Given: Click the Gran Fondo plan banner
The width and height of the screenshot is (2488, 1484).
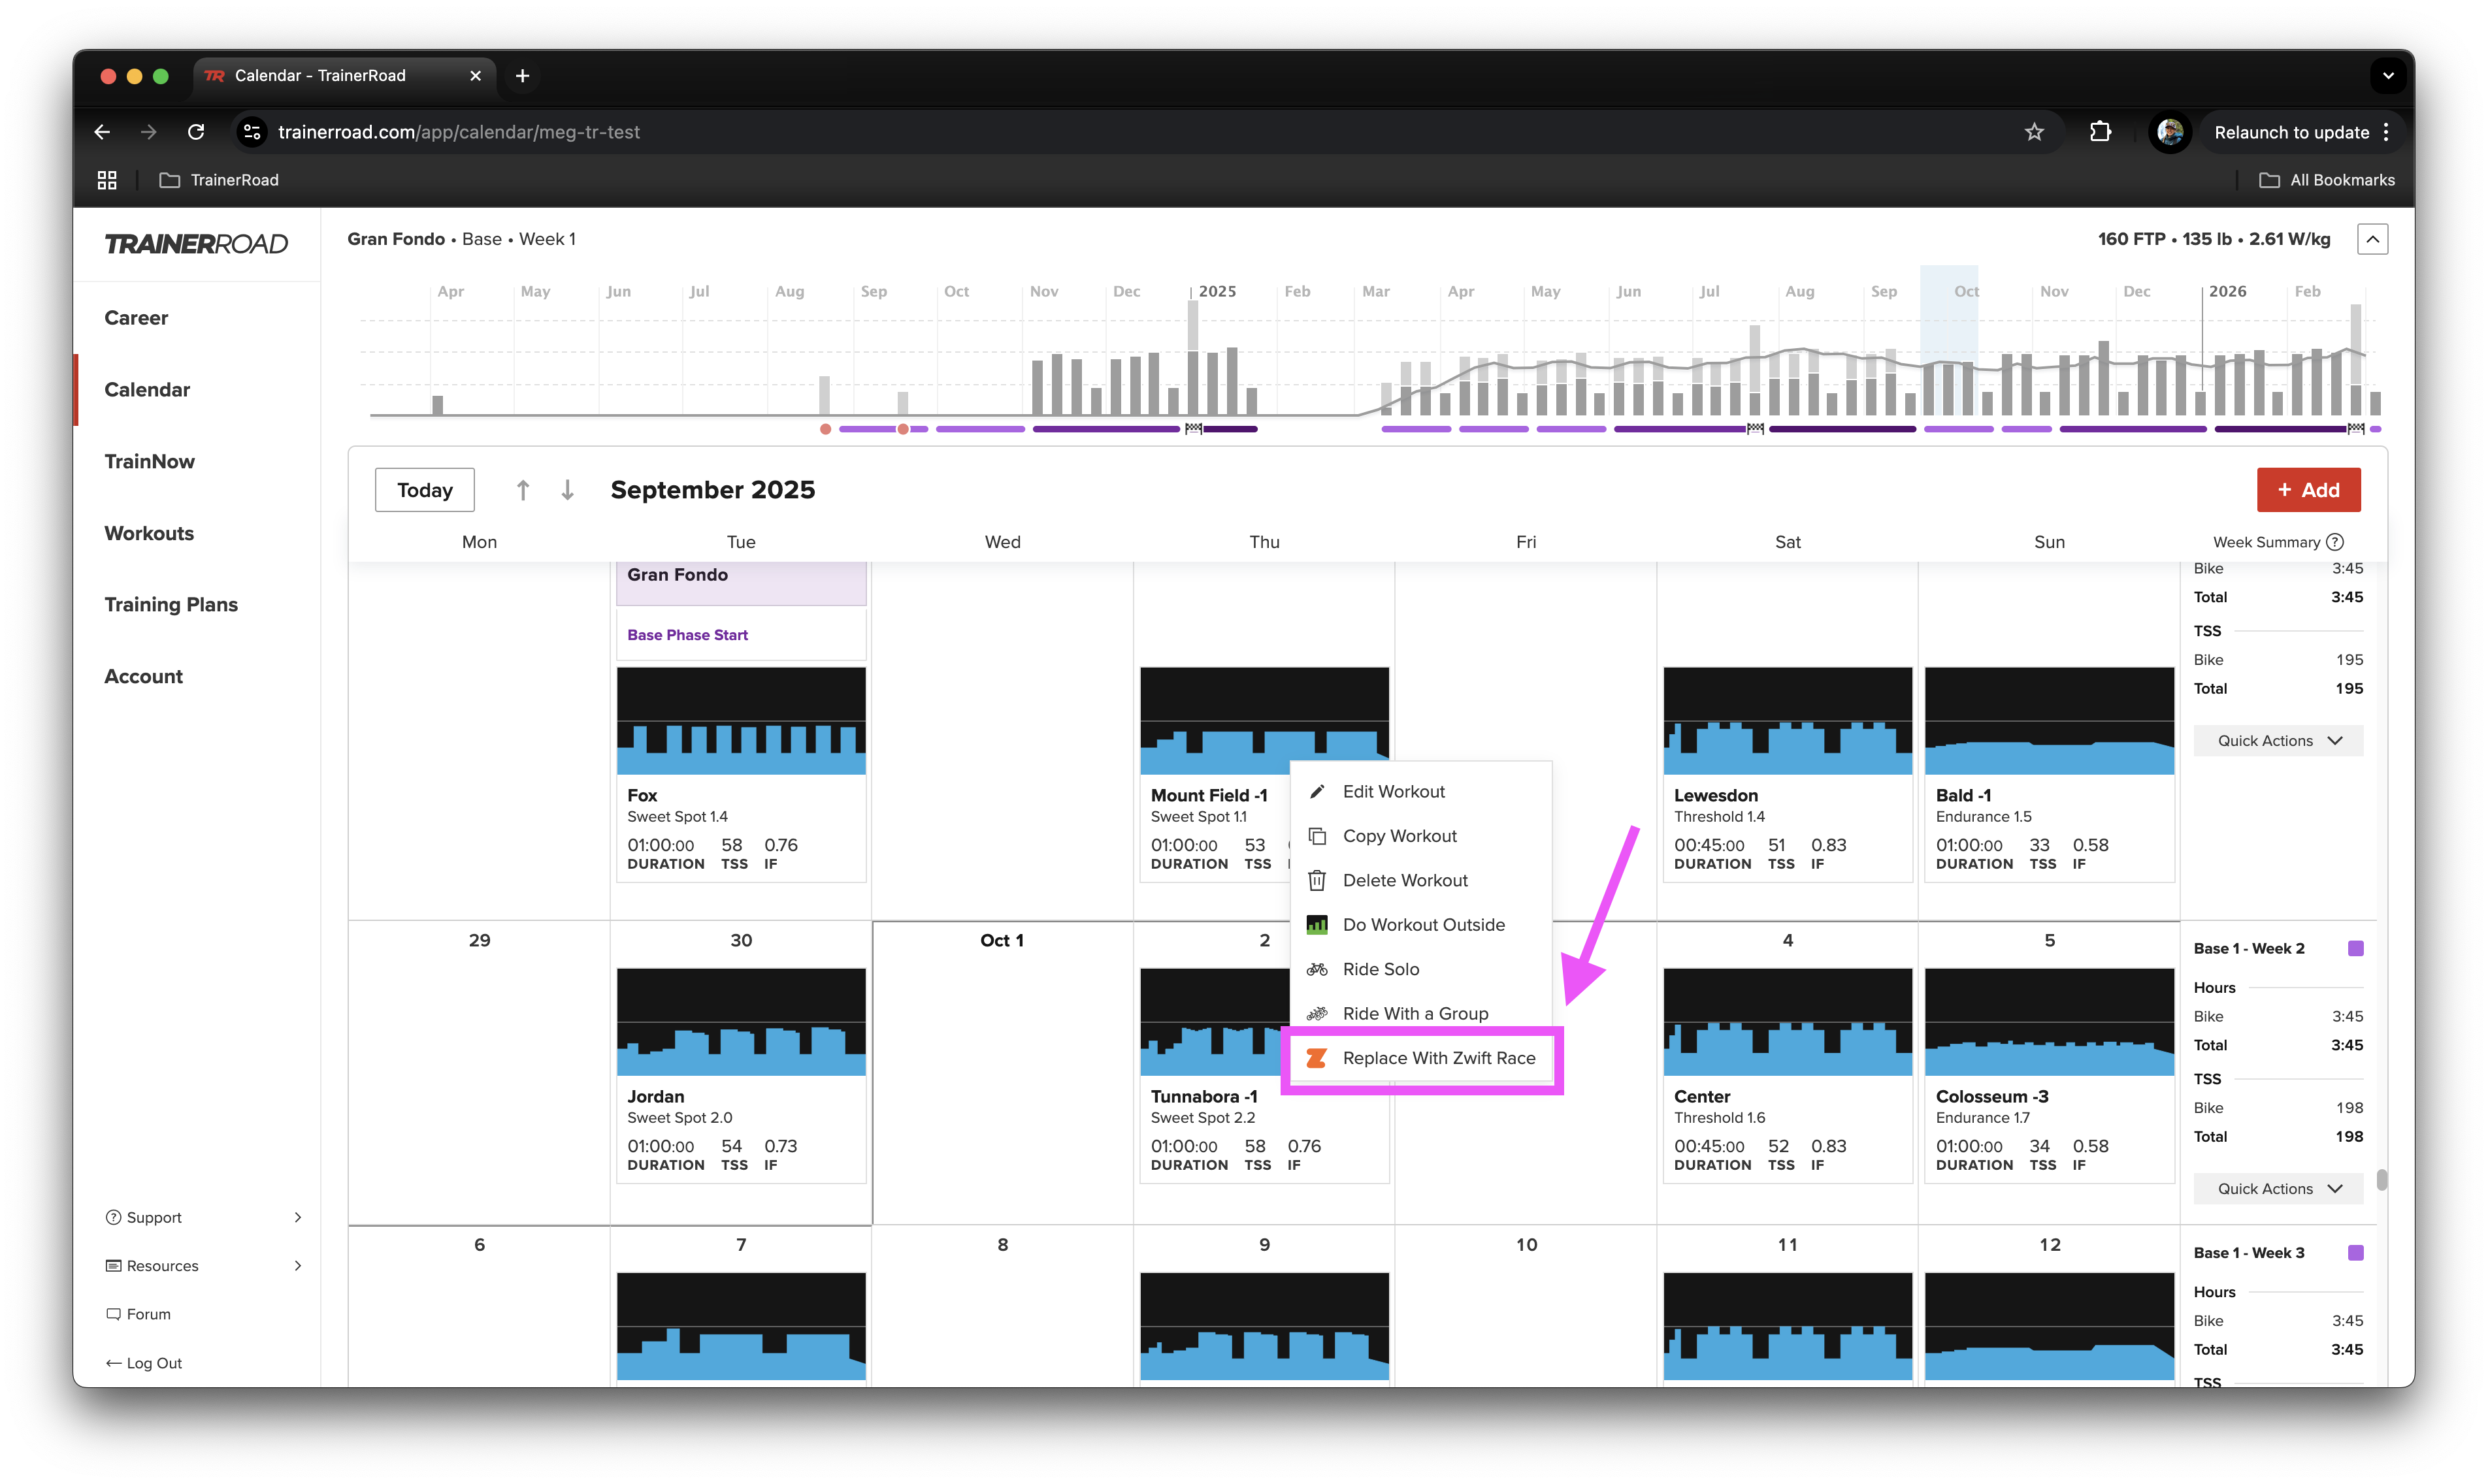Looking at the screenshot, I should [x=741, y=583].
